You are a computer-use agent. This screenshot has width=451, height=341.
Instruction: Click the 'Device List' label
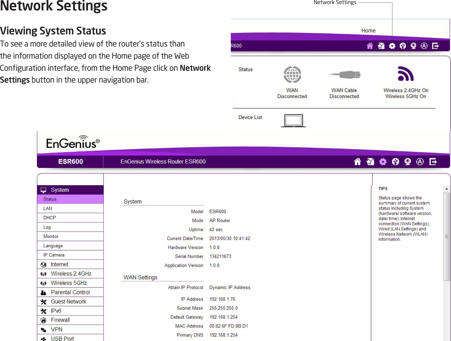250,117
